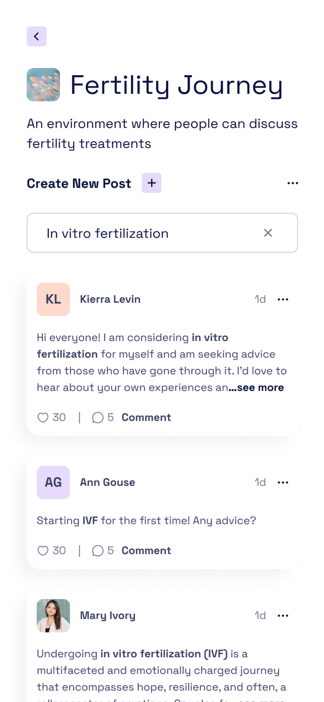Go back using the chevron button
The image size is (324, 702).
[x=37, y=37]
